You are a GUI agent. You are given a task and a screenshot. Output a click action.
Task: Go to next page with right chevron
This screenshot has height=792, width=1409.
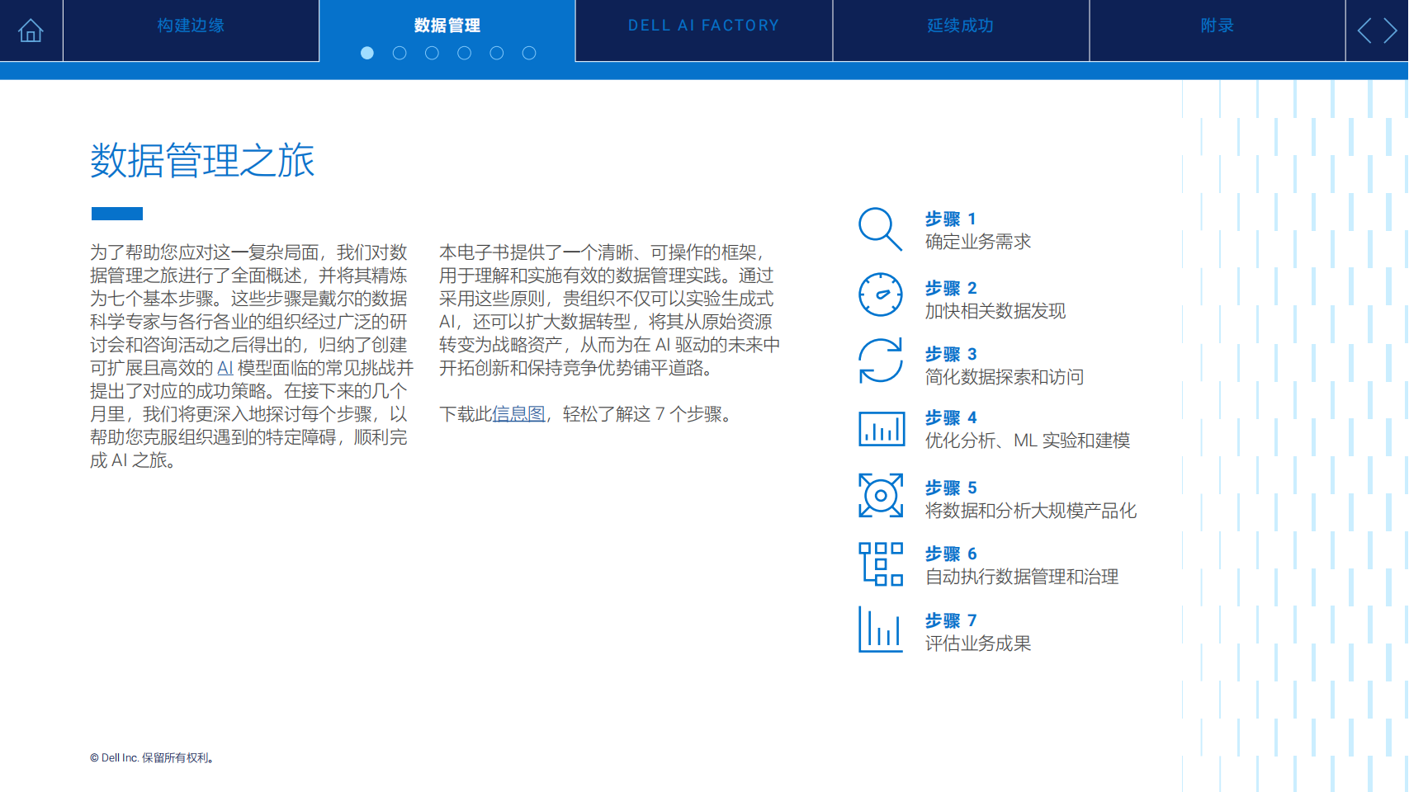(1391, 31)
